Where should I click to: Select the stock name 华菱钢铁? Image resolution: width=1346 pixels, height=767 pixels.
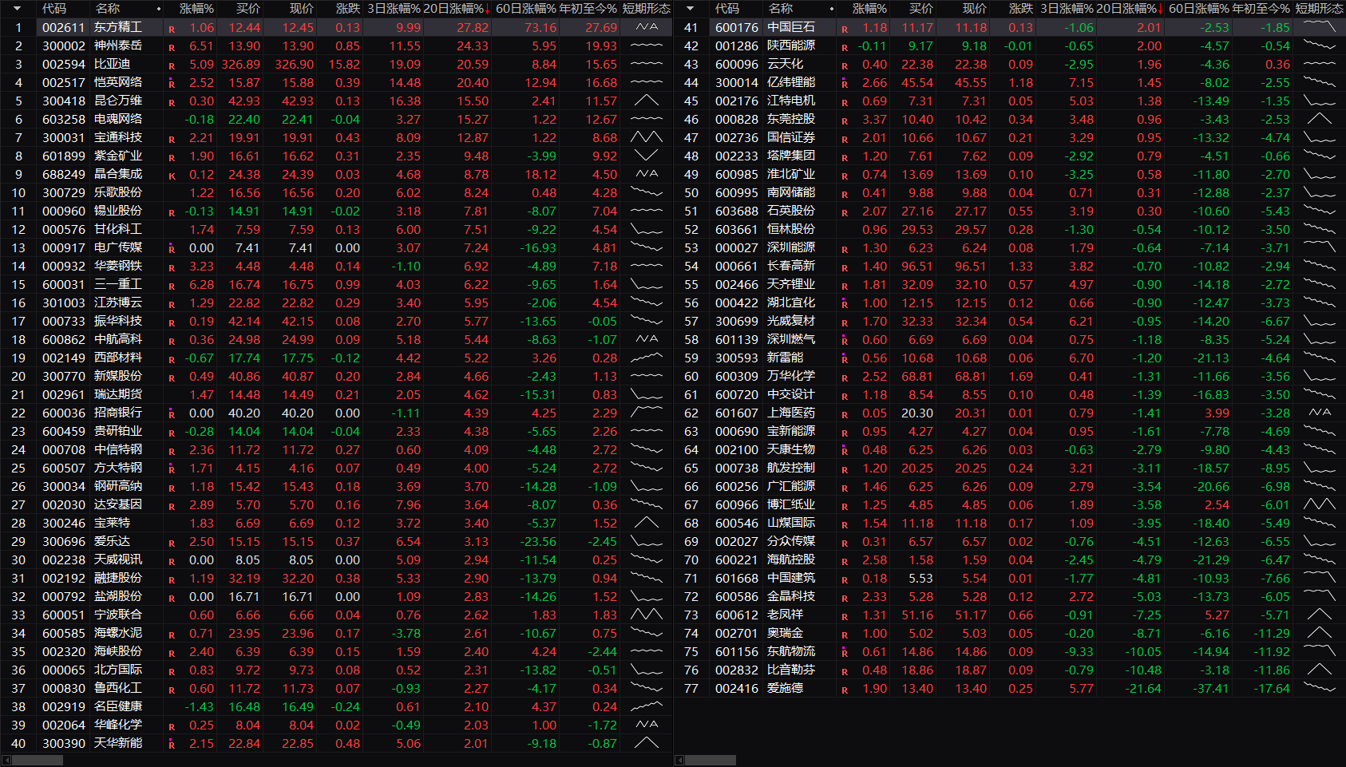pos(118,266)
